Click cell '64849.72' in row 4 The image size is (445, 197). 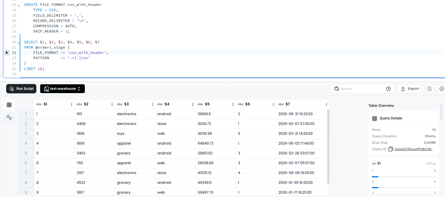coord(215,143)
